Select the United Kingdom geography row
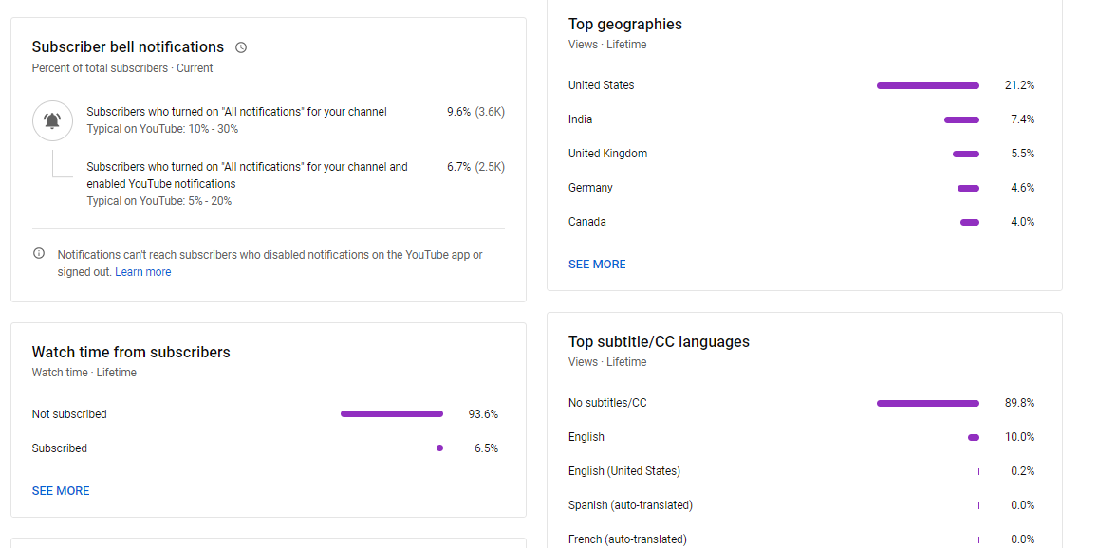This screenshot has height=548, width=1098. (x=608, y=154)
